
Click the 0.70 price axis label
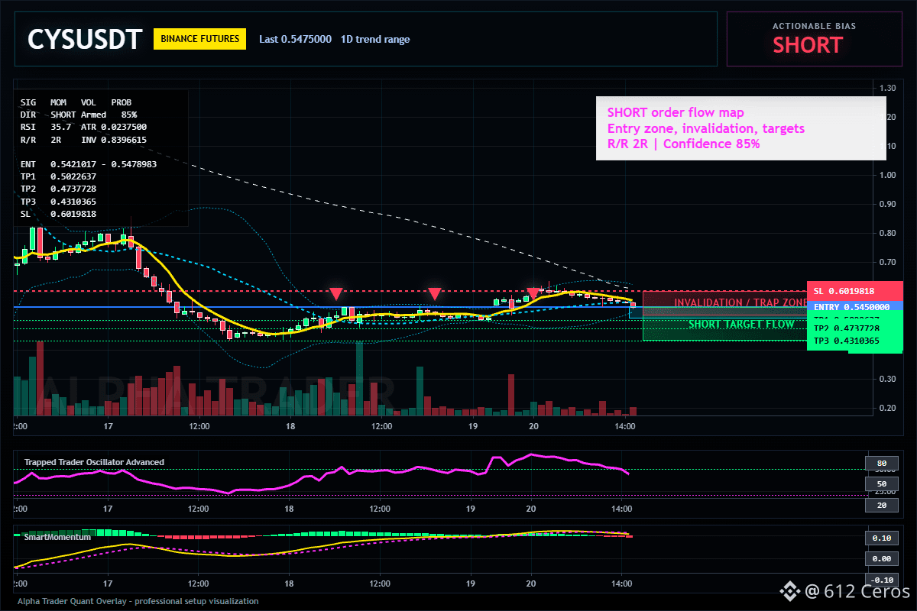[x=886, y=262]
